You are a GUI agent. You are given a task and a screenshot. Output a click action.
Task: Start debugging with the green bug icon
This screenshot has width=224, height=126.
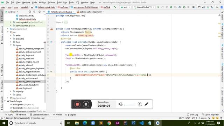pyautogui.click(x=171, y=7)
